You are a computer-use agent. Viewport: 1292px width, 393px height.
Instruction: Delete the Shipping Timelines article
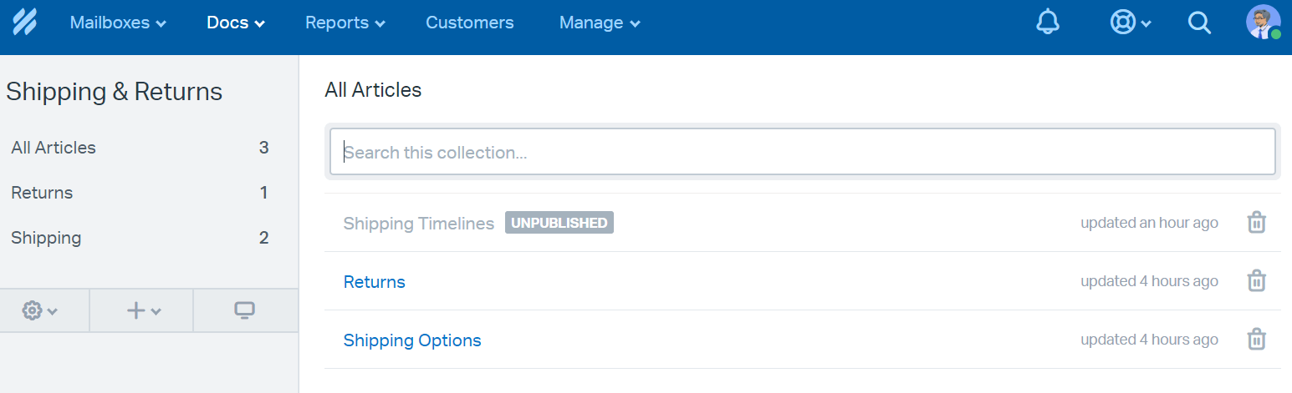click(1256, 223)
